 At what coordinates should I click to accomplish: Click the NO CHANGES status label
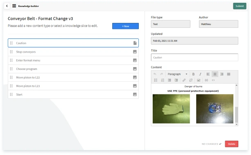click(211, 144)
